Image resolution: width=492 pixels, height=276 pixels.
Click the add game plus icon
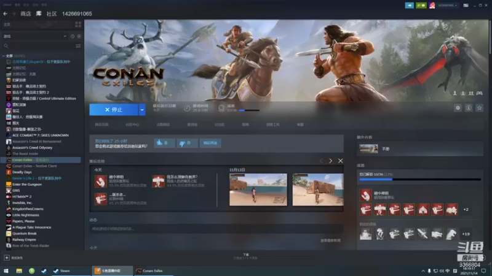point(7,258)
